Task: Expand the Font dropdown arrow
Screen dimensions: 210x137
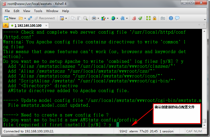Action: click(x=127, y=18)
